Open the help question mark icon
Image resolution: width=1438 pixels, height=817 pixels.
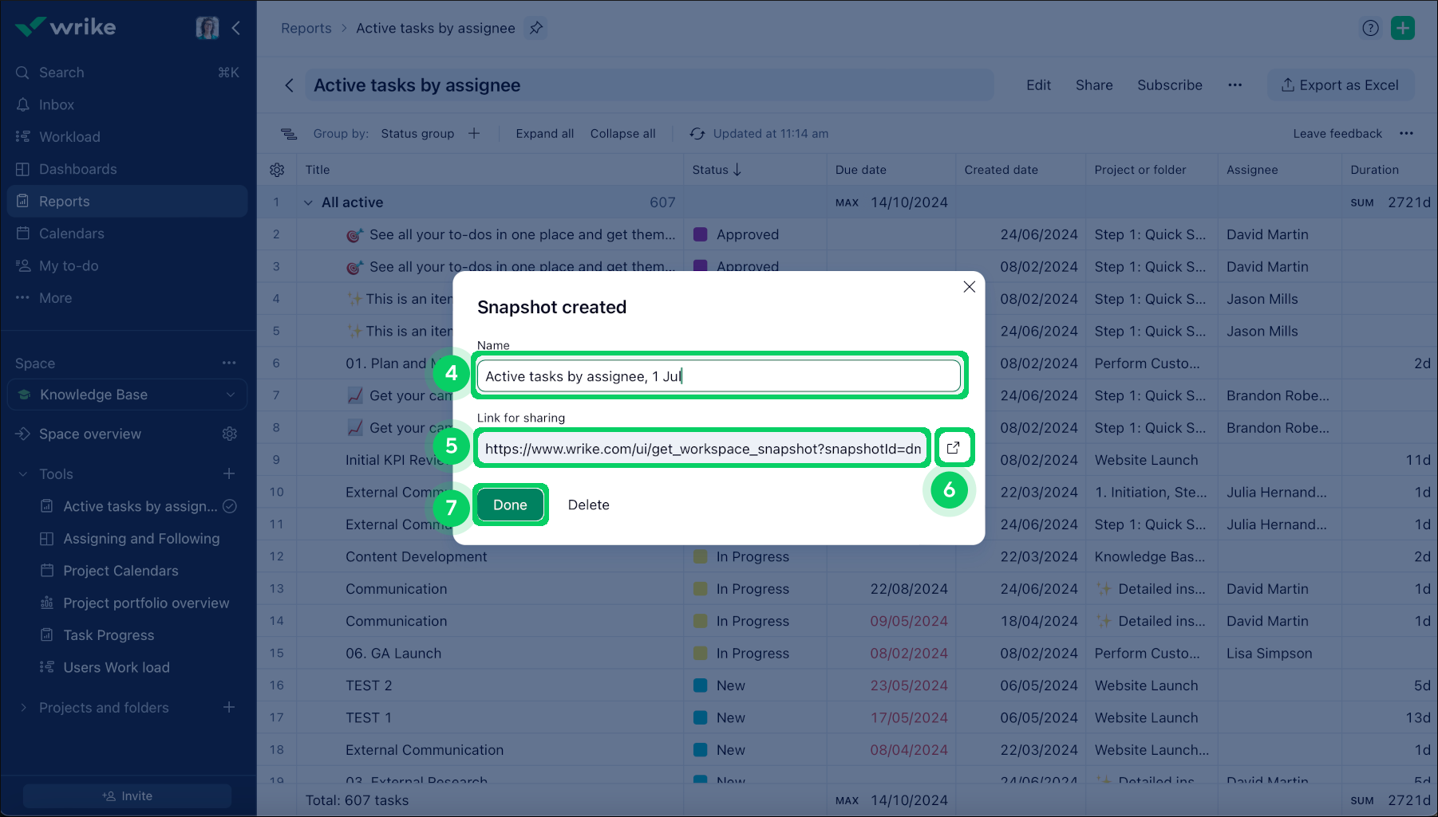tap(1370, 28)
